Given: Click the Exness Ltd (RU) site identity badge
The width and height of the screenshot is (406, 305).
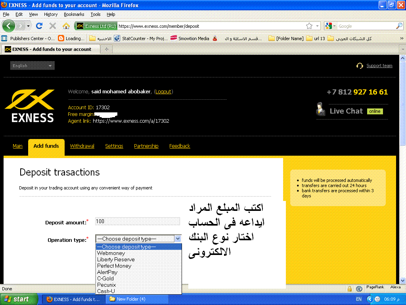Looking at the screenshot, I should click(x=96, y=26).
